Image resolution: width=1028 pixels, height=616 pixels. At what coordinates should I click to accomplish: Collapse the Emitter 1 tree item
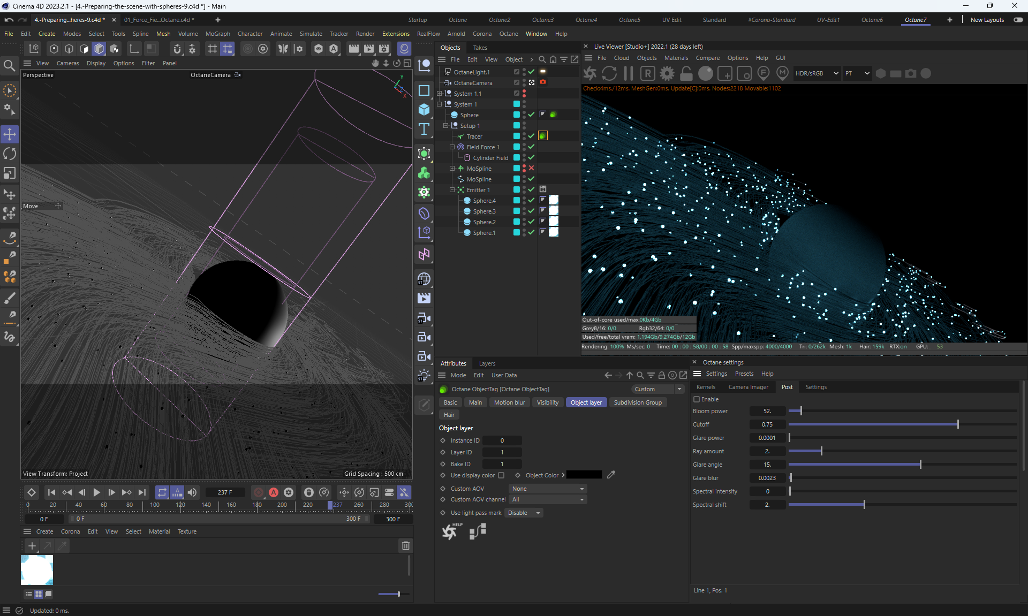pos(452,190)
